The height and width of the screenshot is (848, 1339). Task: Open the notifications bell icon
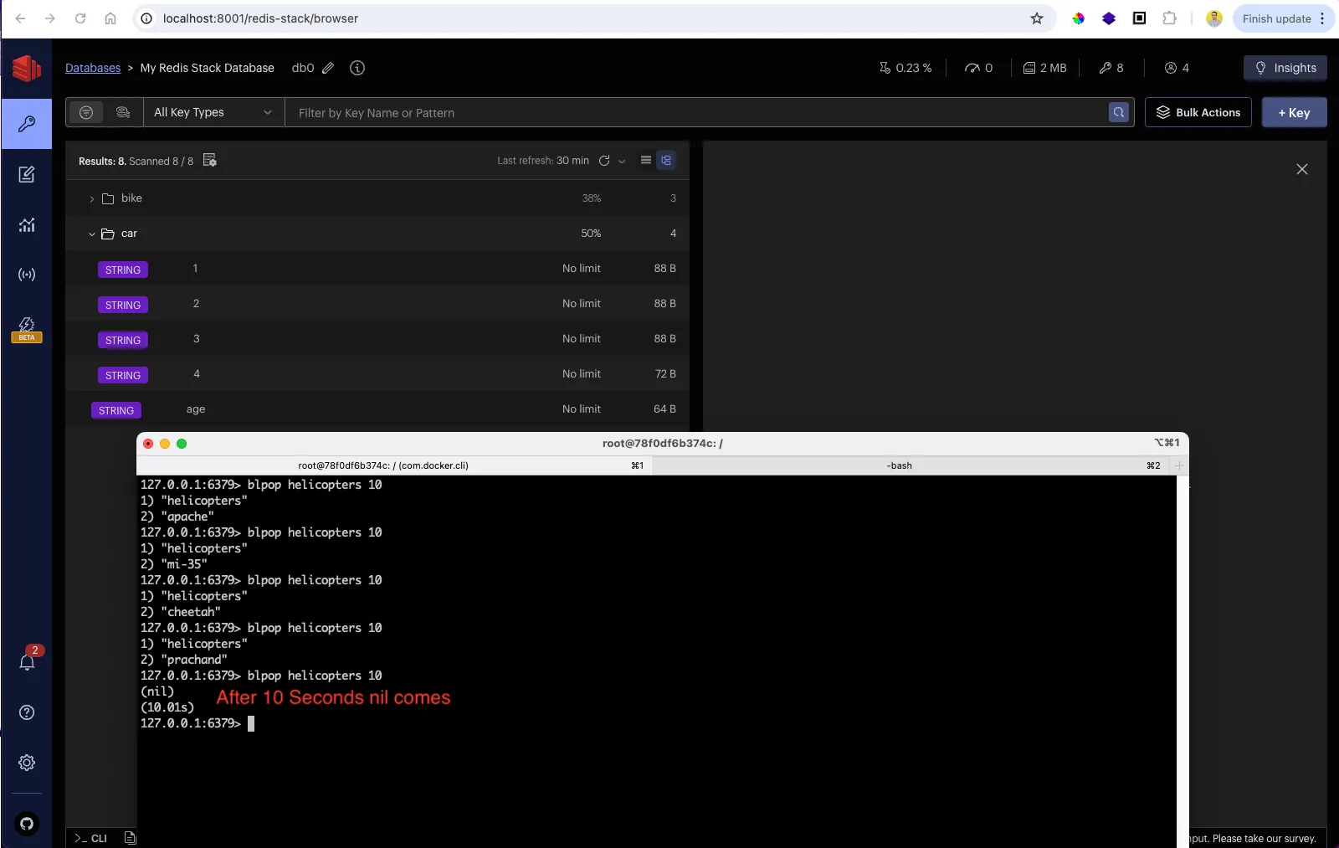tap(27, 661)
